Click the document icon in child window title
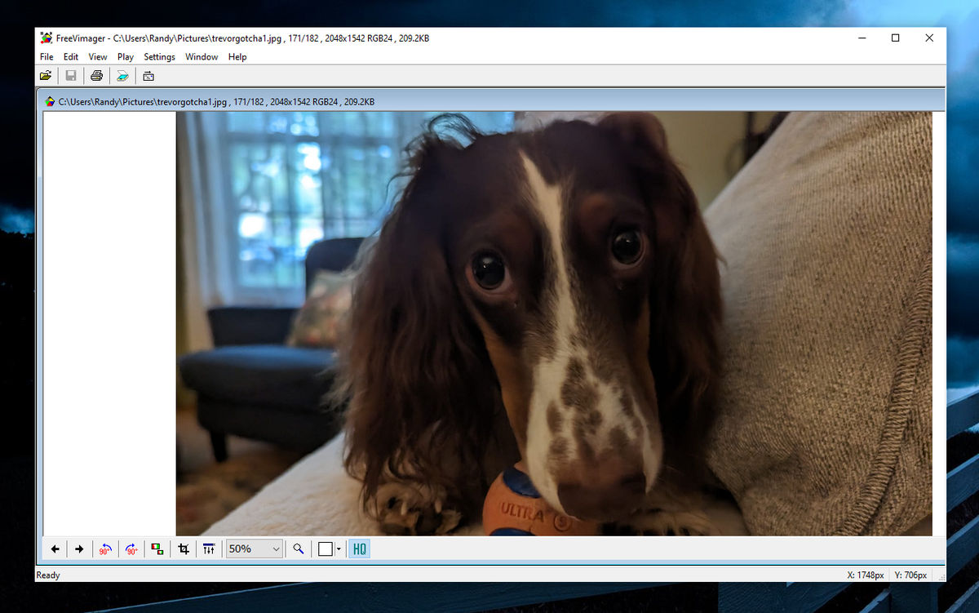This screenshot has height=613, width=979. (x=50, y=102)
